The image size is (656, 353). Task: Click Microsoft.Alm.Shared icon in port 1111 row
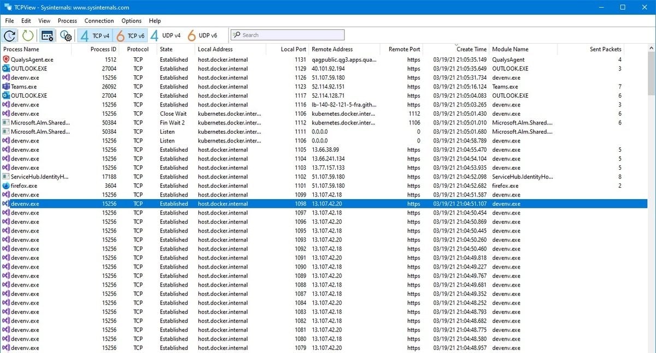6,131
